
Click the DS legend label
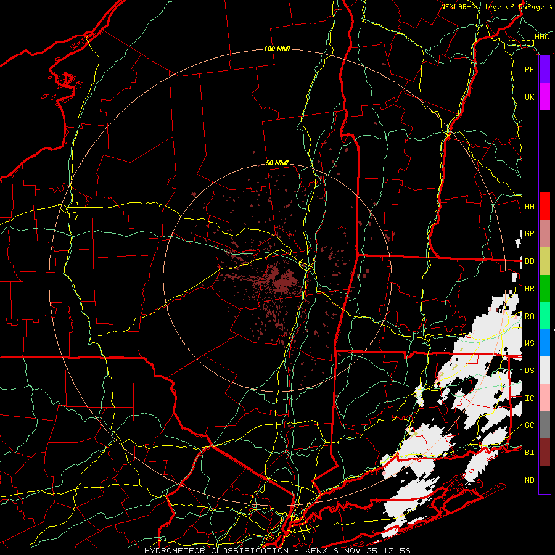529,370
